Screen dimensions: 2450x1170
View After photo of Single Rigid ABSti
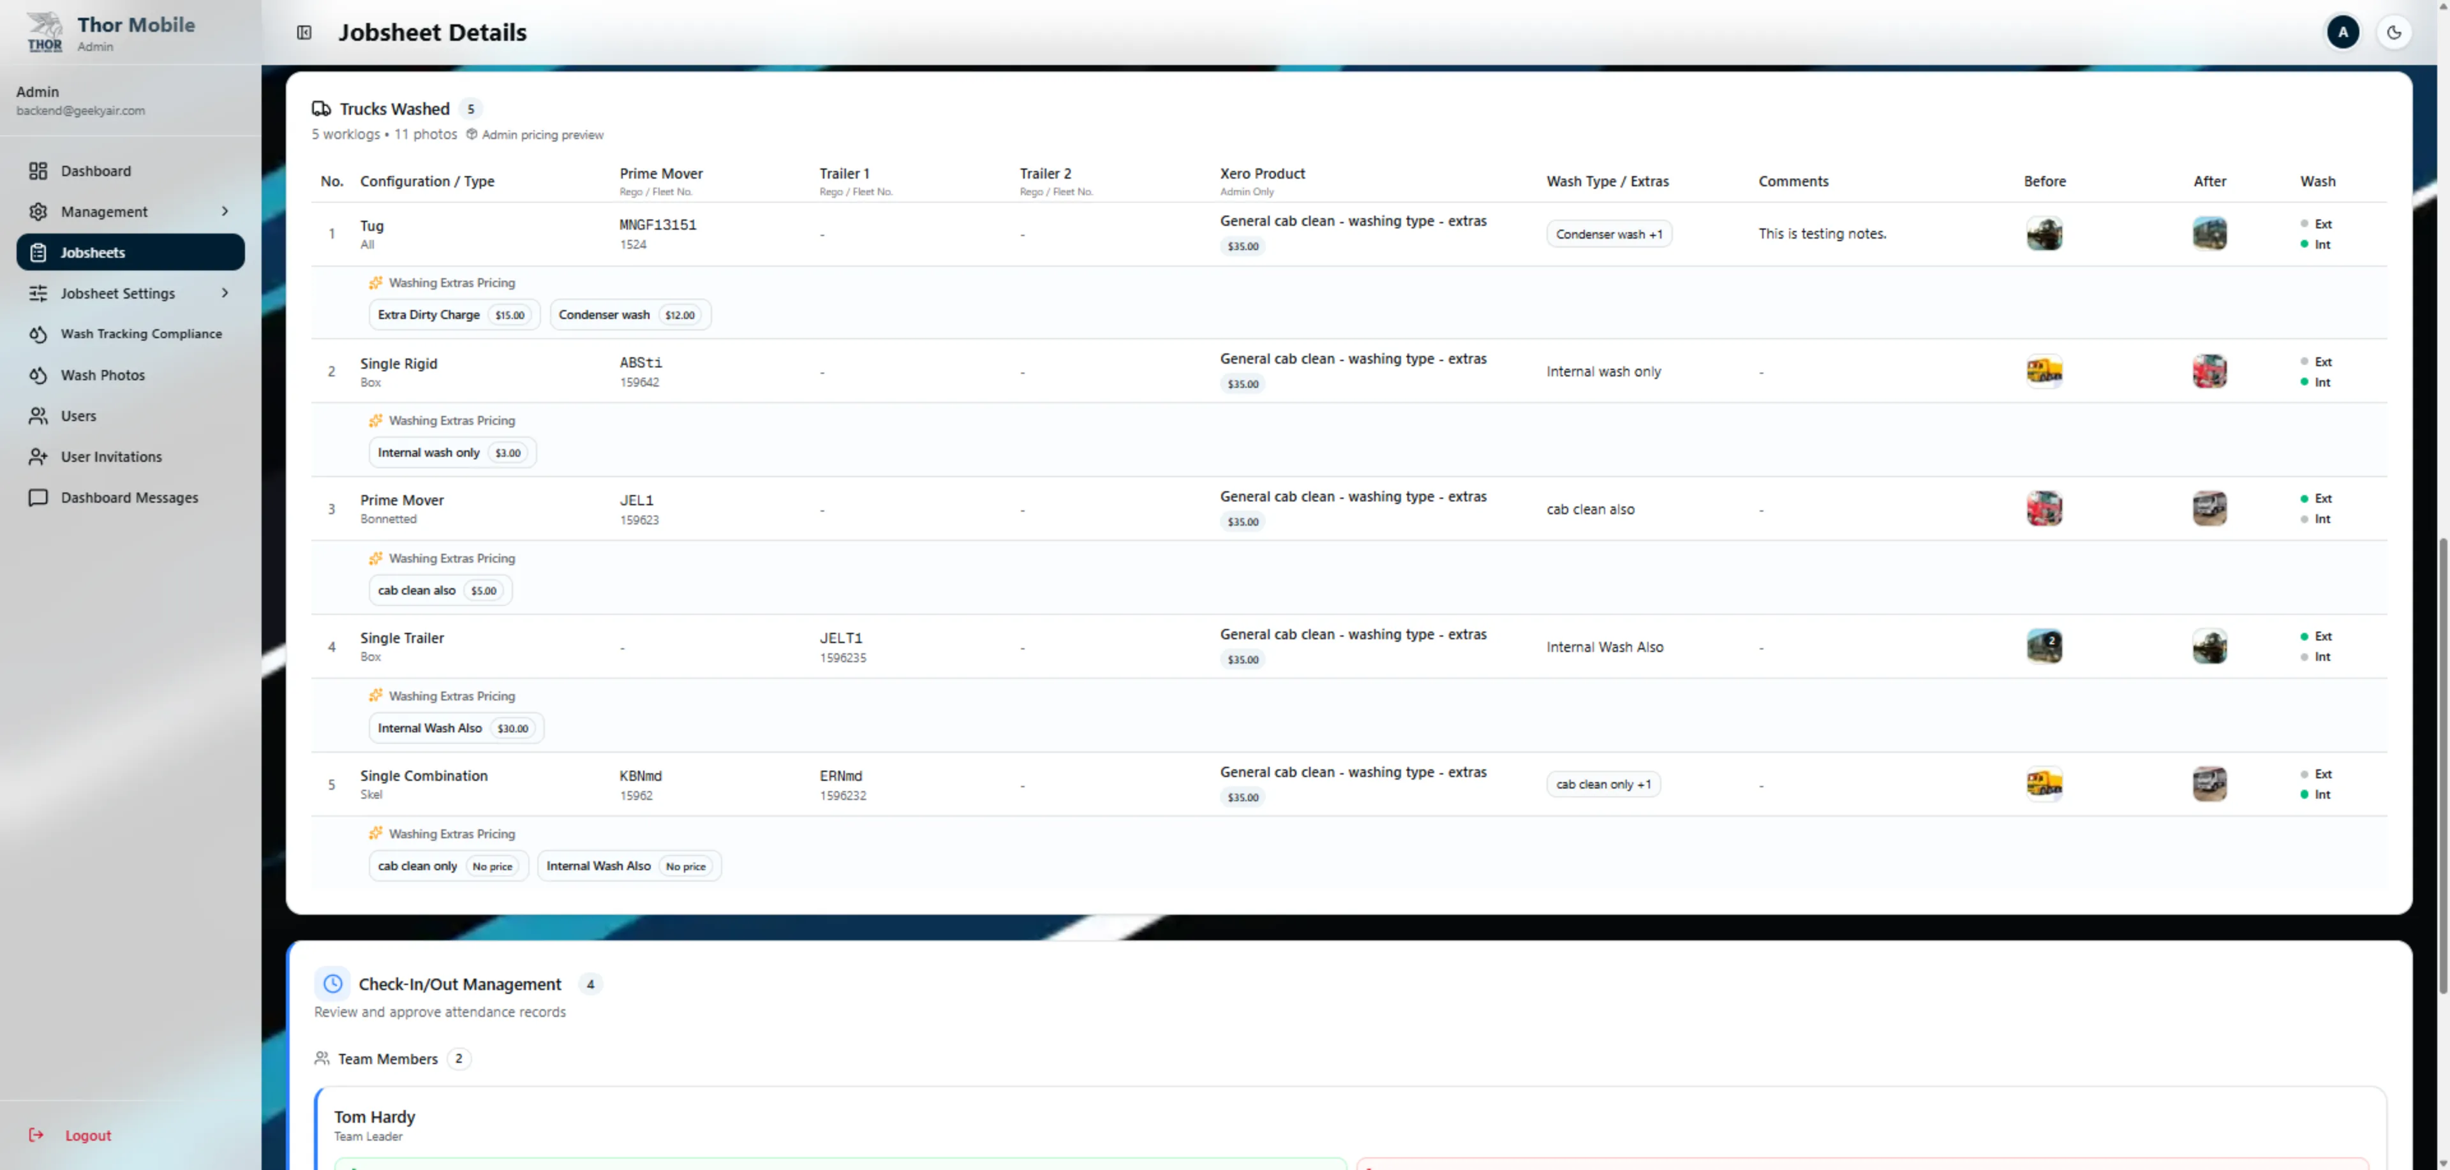coord(2210,372)
